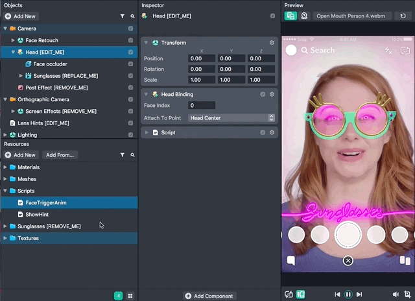Viewport: 415px width, 301px height.
Task: Disable the Head Binding component checkbox
Action: pyautogui.click(x=263, y=94)
